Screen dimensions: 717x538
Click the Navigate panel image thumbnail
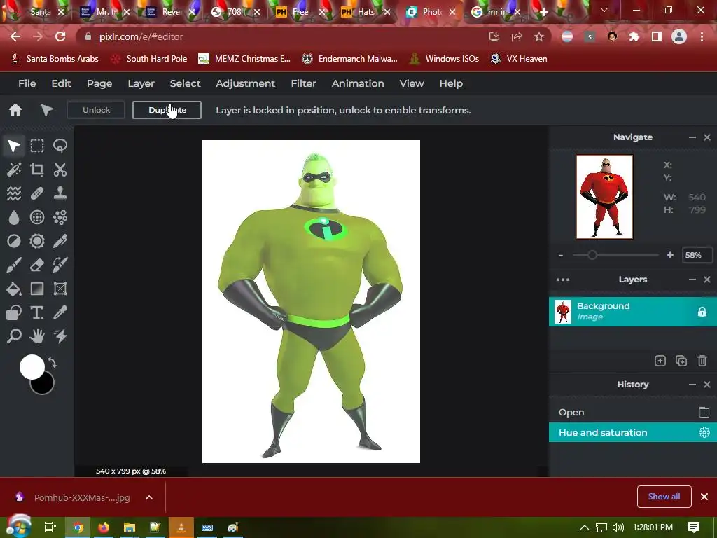coord(604,197)
